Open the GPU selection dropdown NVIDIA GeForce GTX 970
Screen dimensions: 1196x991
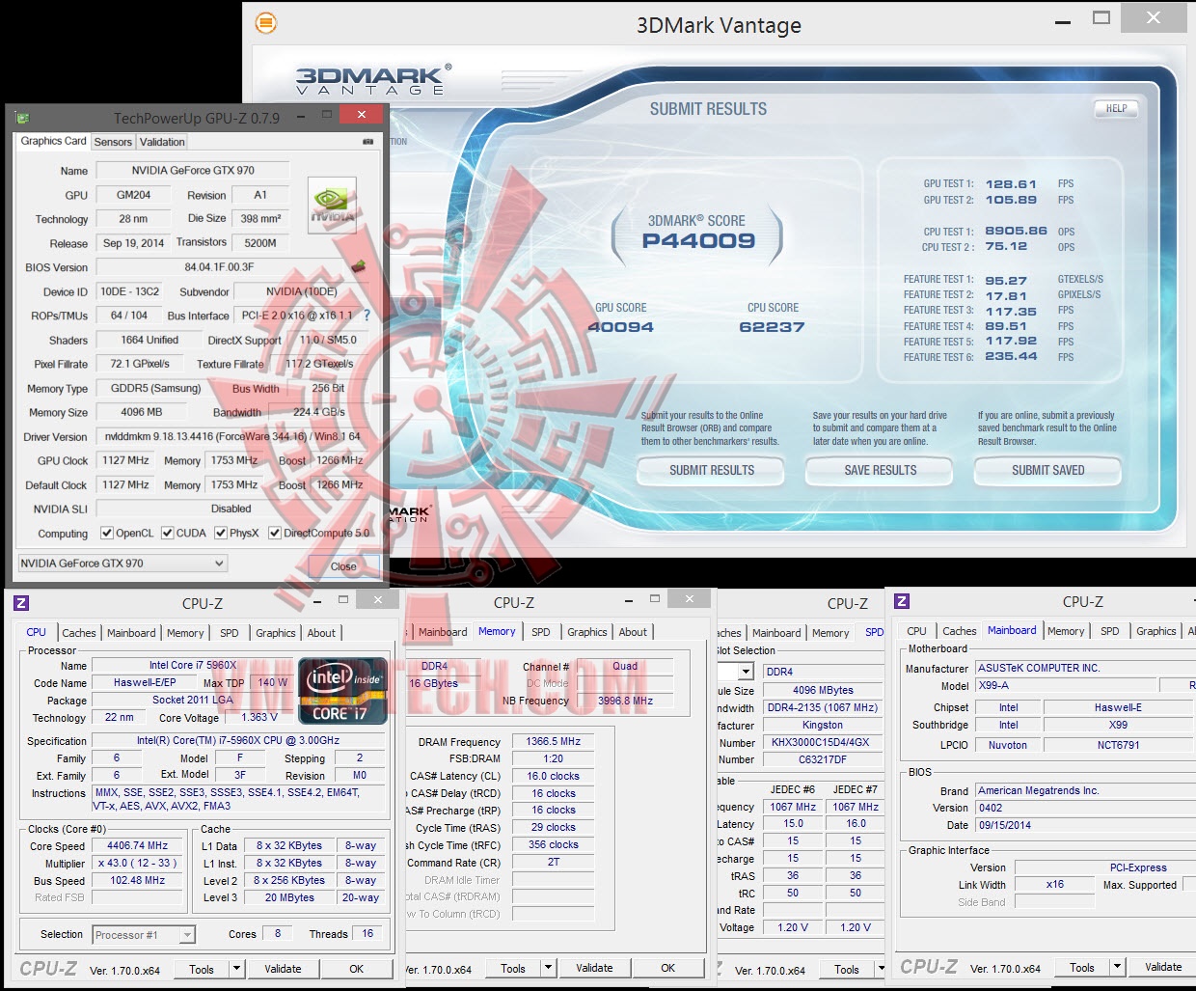[122, 563]
